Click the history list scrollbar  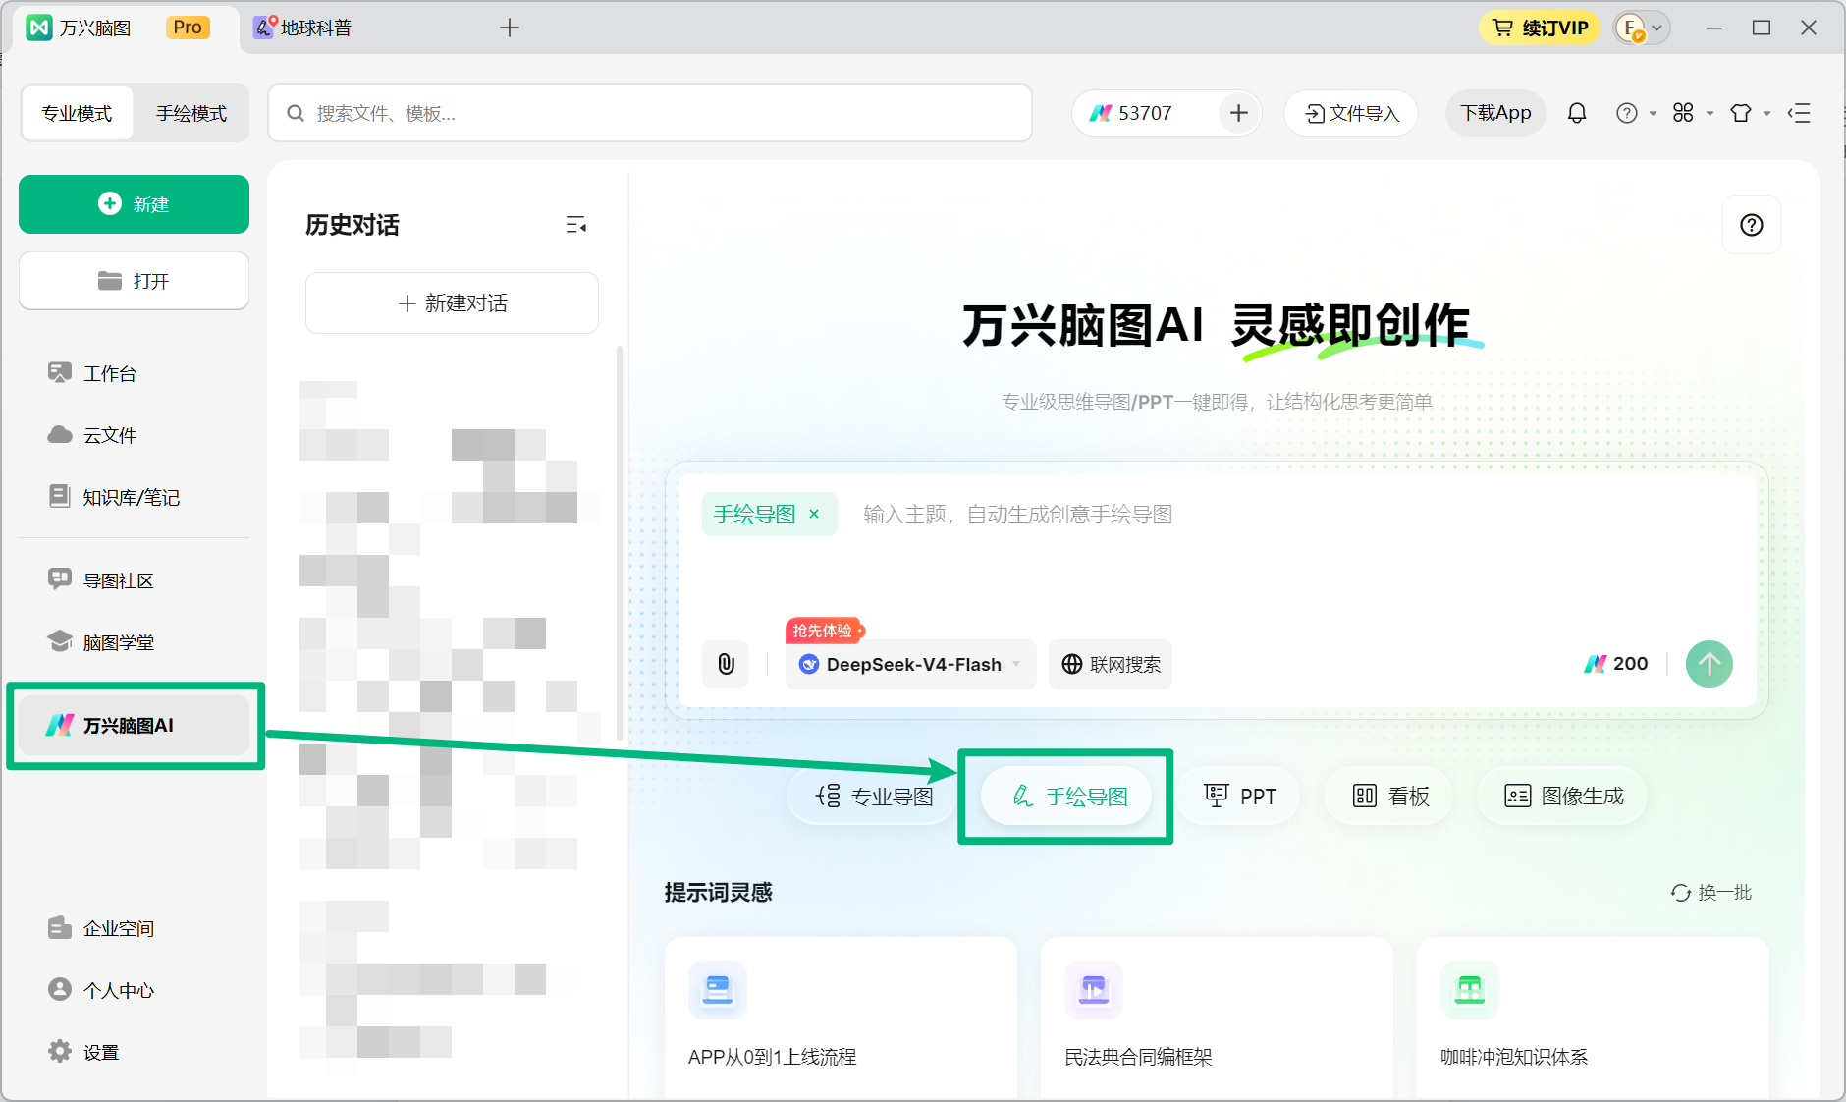[620, 541]
